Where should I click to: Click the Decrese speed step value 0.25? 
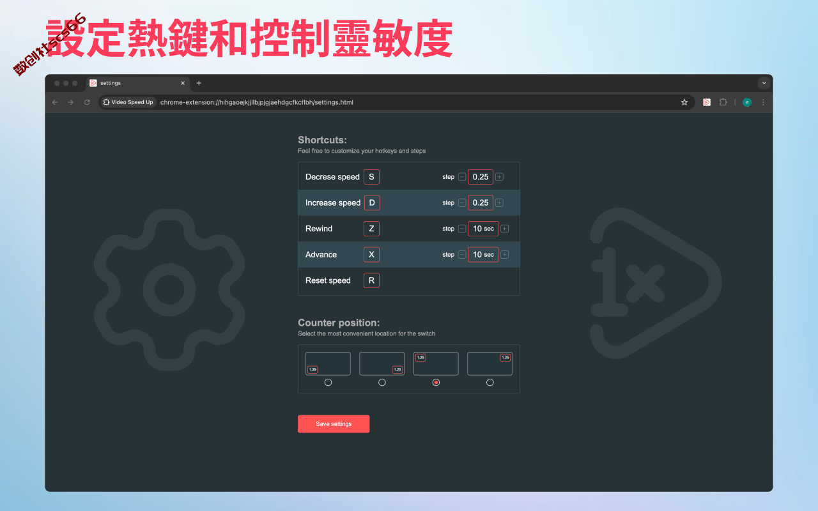(x=481, y=177)
